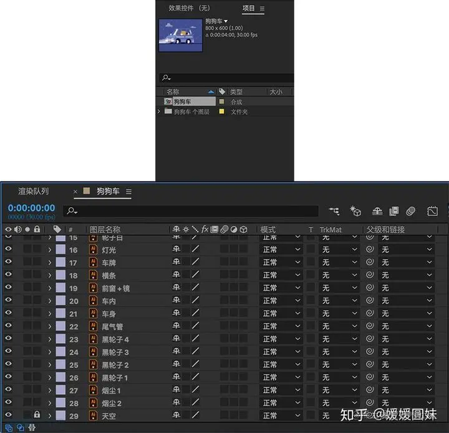
Task: Click the label tag column header in timeline
Action: pos(57,229)
